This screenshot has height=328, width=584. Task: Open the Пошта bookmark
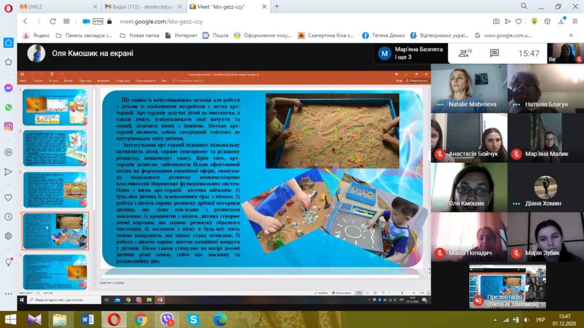click(216, 35)
